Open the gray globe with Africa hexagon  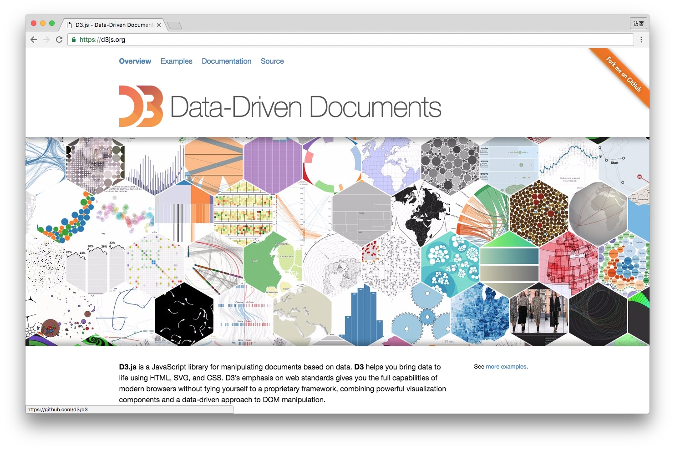[x=599, y=214]
